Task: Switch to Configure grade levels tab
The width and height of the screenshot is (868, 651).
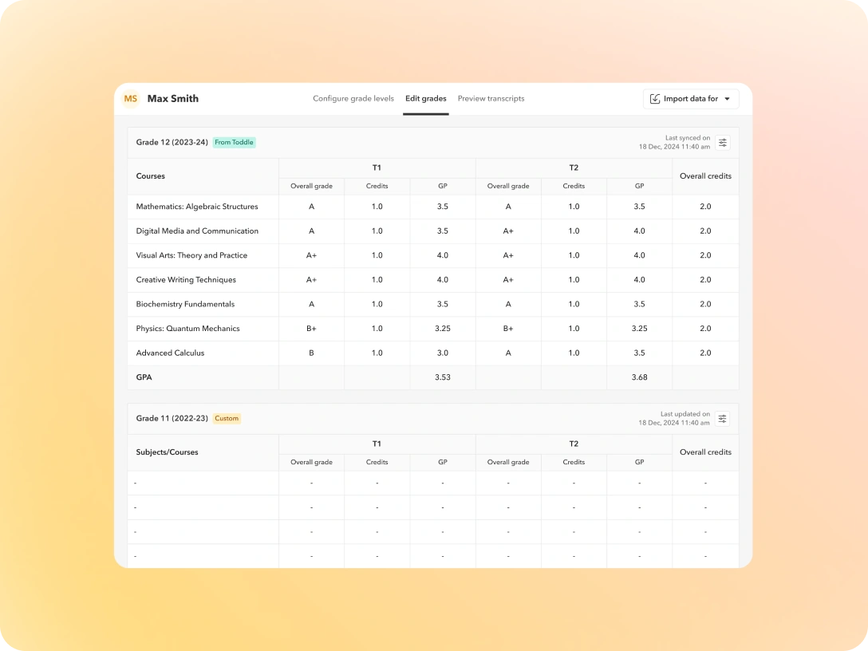Action: [x=353, y=99]
